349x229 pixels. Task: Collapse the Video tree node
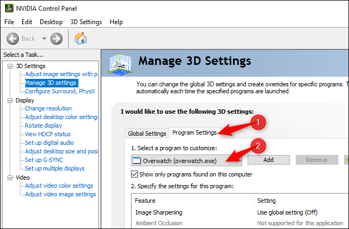coord(10,178)
